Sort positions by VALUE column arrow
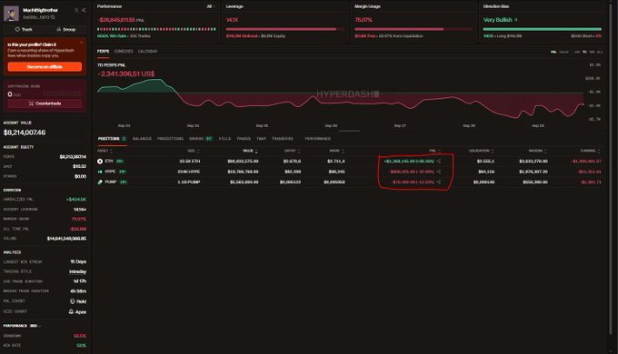618x354 pixels. (256, 152)
